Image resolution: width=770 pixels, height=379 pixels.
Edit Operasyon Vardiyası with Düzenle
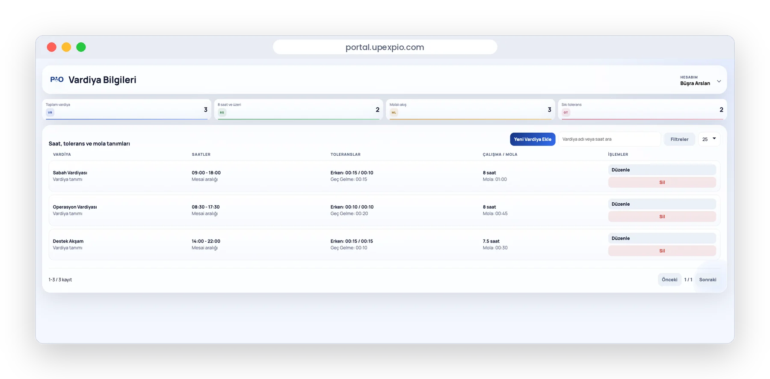662,204
